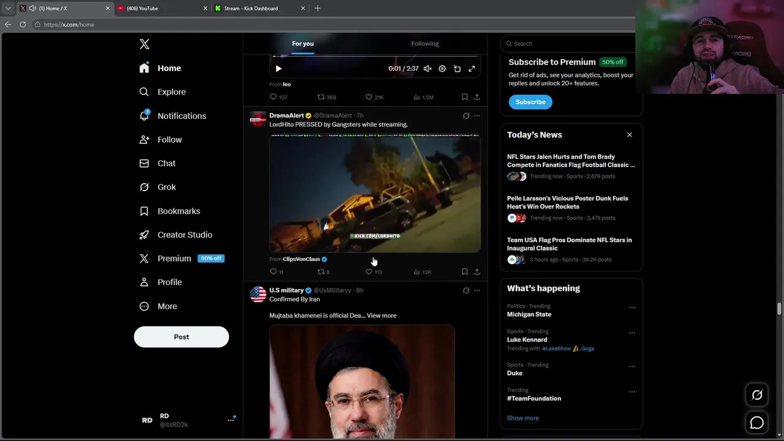The image size is (784, 441).
Task: Mute the top video's sound
Action: (428, 69)
